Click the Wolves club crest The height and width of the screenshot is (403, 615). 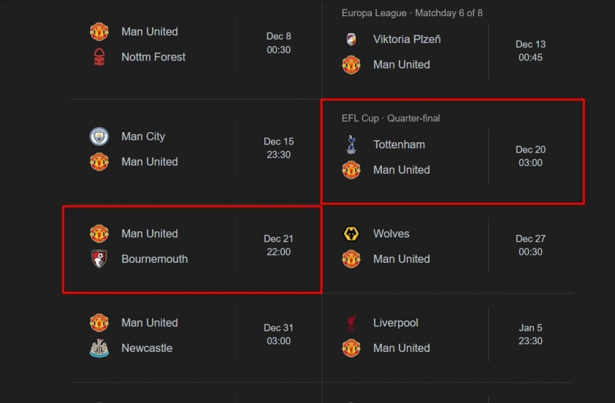click(351, 234)
